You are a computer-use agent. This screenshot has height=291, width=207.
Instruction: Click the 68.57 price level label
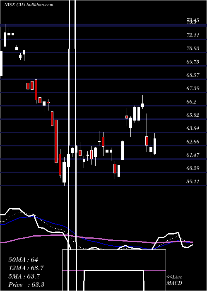click(193, 75)
